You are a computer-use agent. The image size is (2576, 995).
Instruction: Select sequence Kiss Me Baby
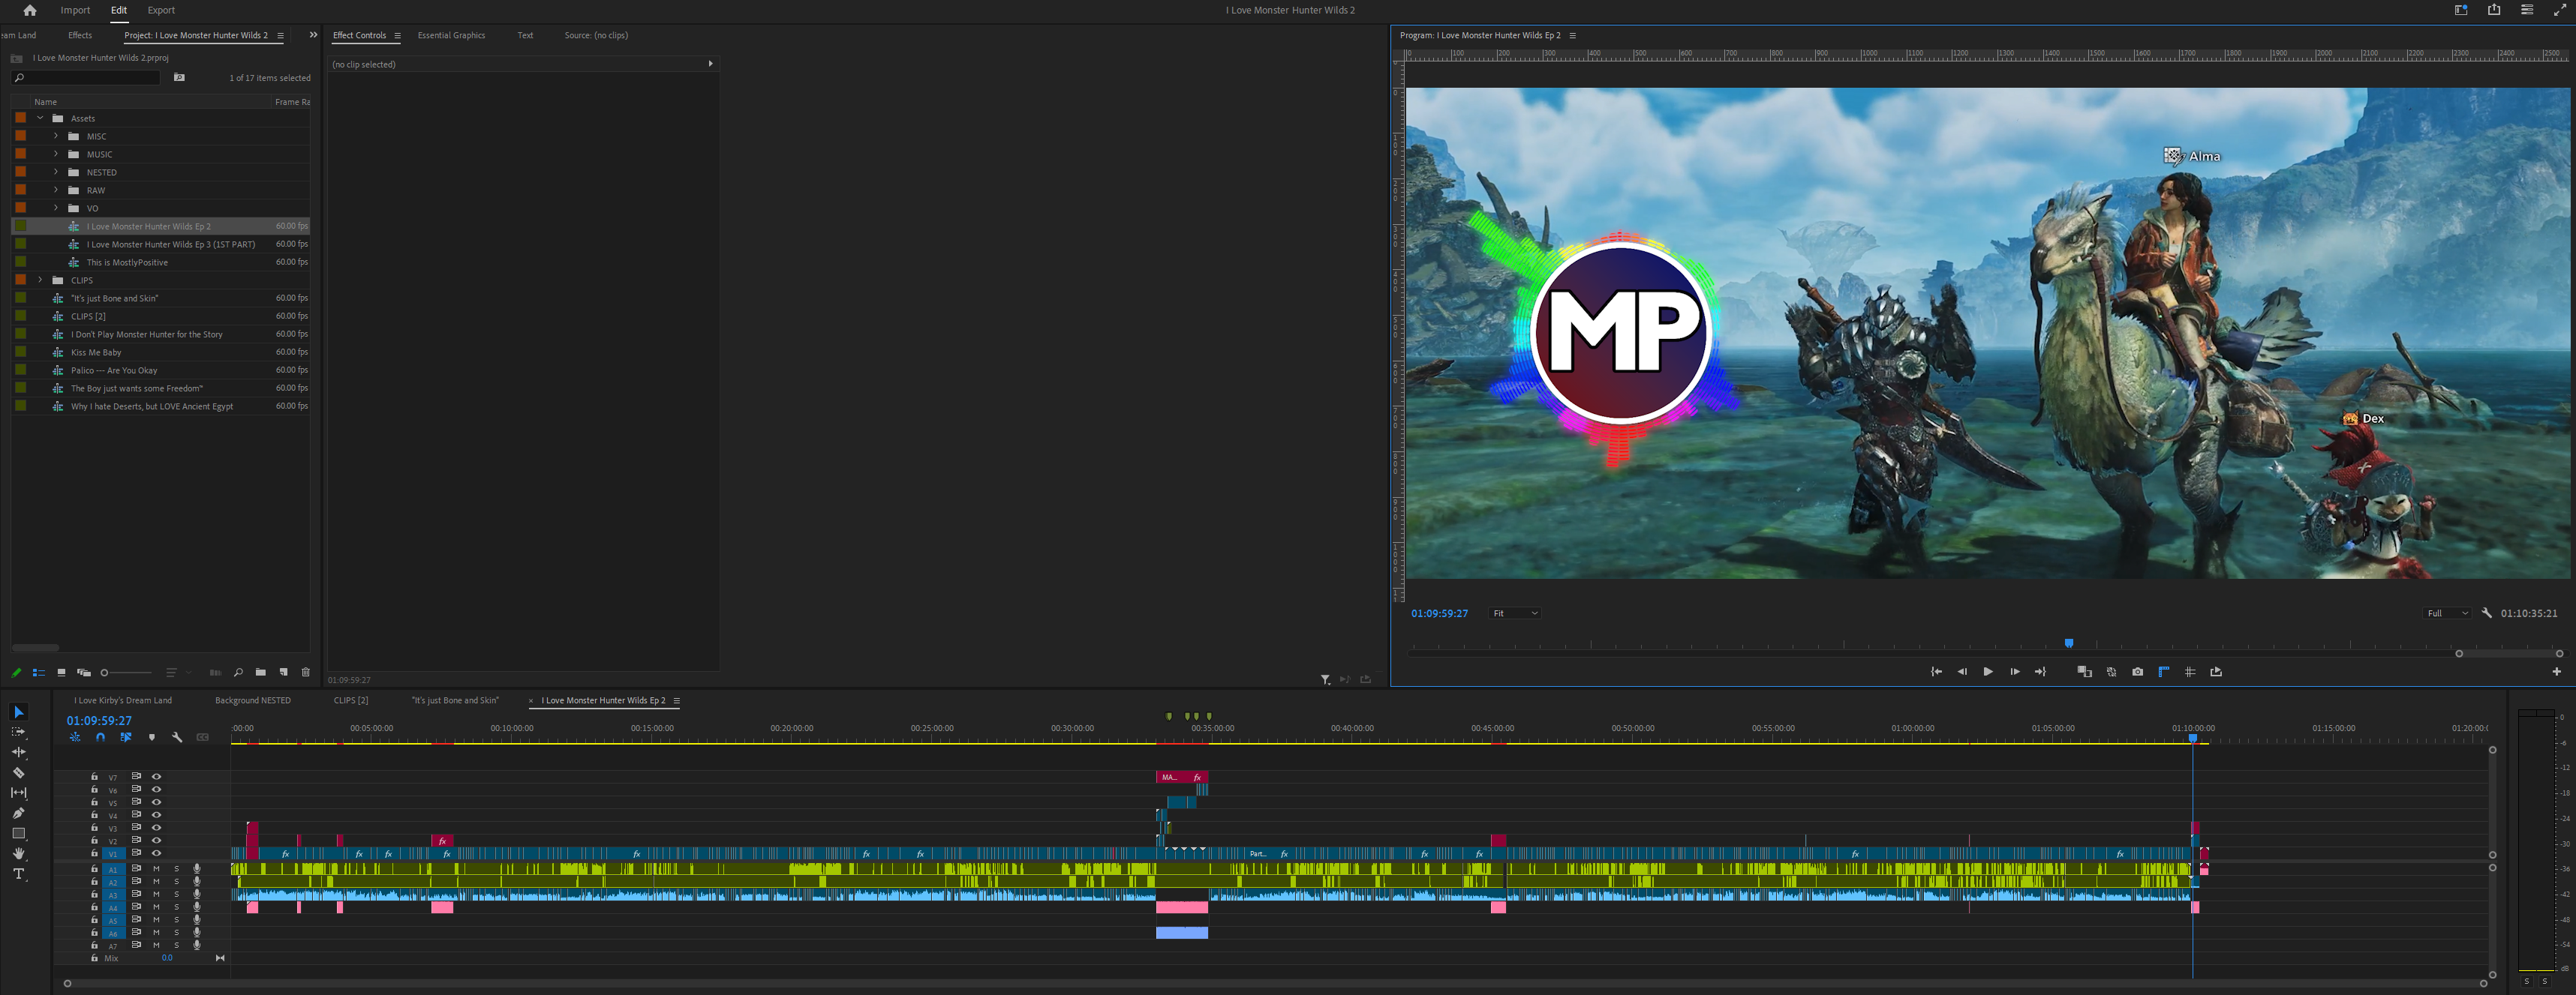pyautogui.click(x=96, y=352)
